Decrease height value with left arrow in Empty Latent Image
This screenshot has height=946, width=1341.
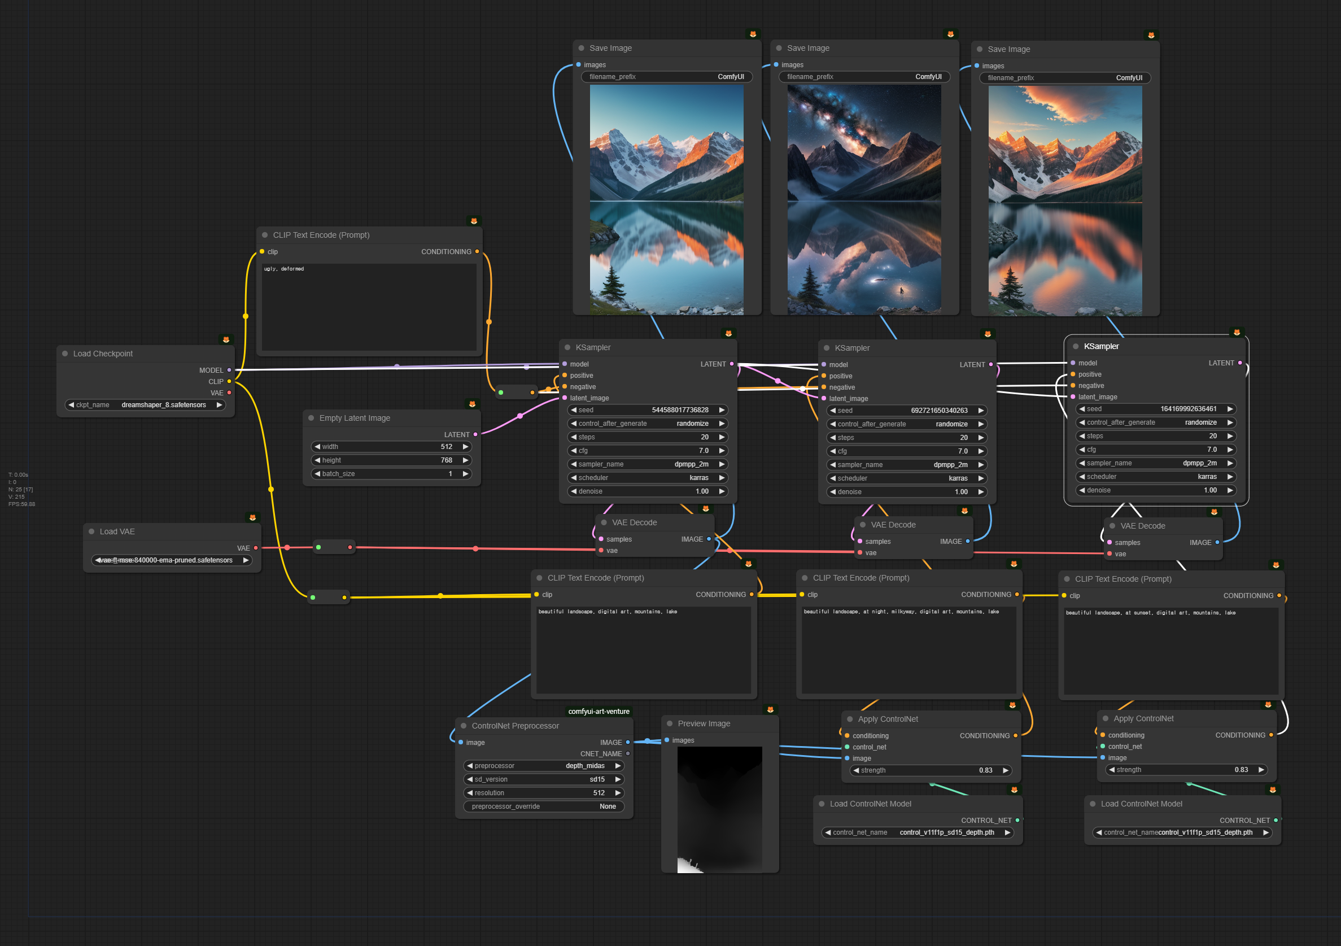coord(317,460)
